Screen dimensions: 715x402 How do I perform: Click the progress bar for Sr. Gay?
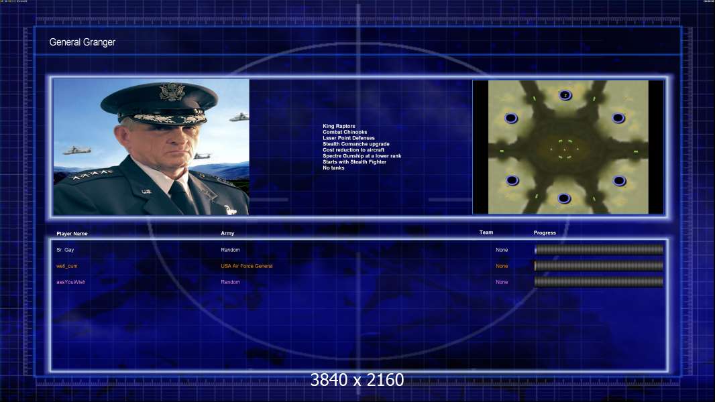(x=599, y=249)
